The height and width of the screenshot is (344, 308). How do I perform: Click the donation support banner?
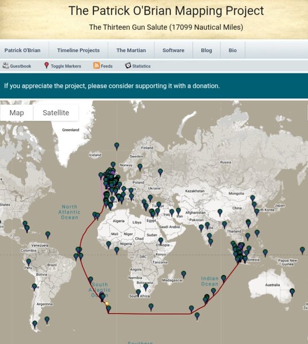point(154,86)
